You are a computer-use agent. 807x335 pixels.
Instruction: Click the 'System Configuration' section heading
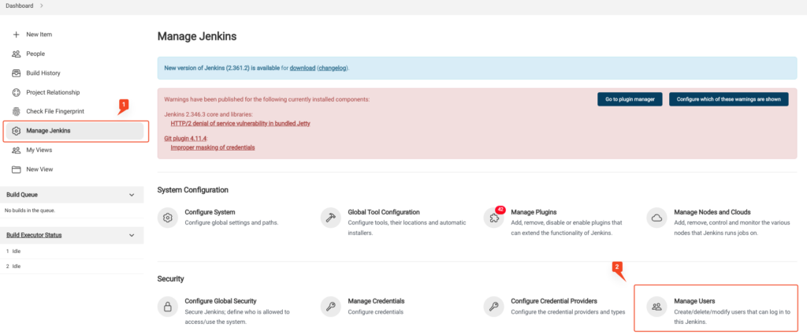click(x=193, y=190)
